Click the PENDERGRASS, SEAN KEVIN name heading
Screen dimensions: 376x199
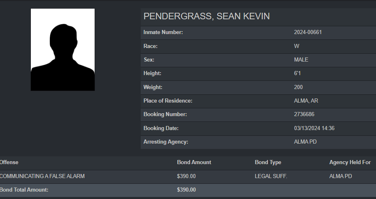pyautogui.click(x=207, y=16)
